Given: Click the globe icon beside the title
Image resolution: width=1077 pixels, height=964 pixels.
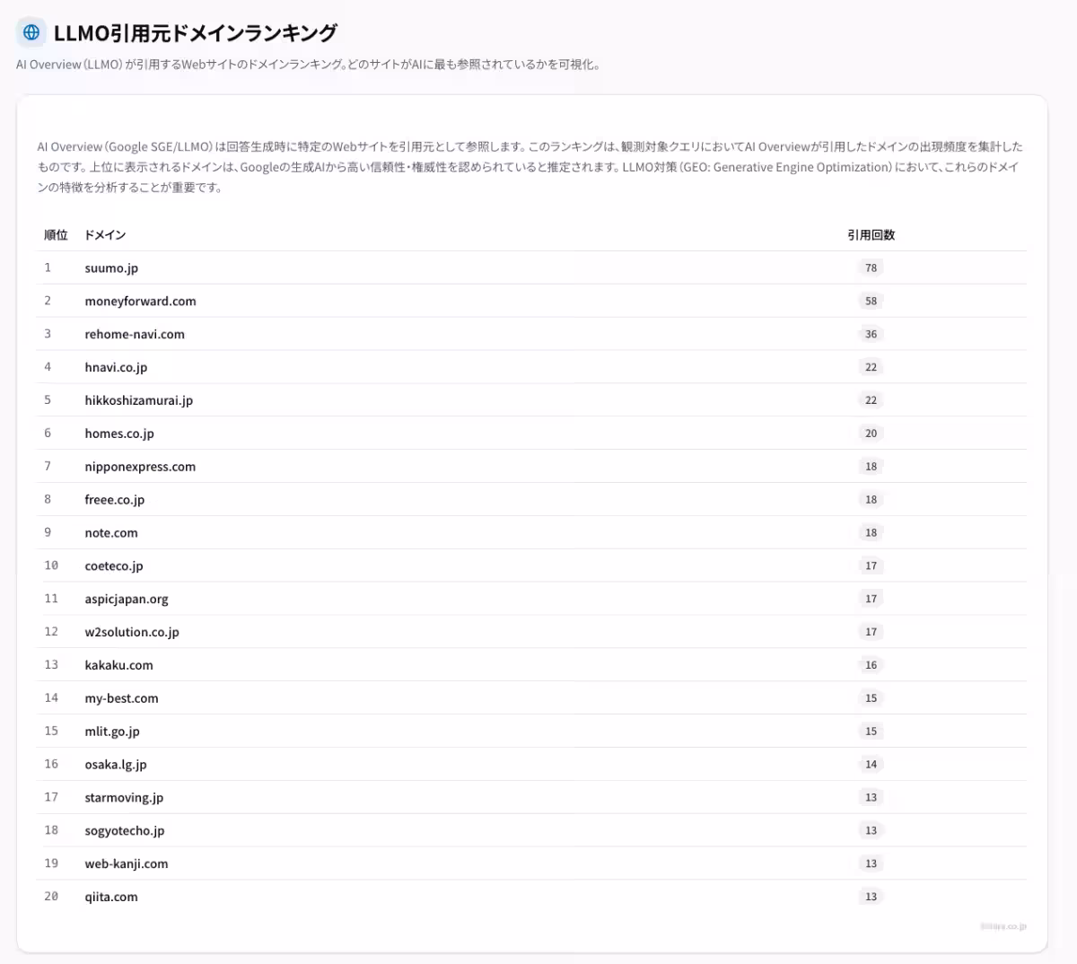Looking at the screenshot, I should pyautogui.click(x=31, y=32).
